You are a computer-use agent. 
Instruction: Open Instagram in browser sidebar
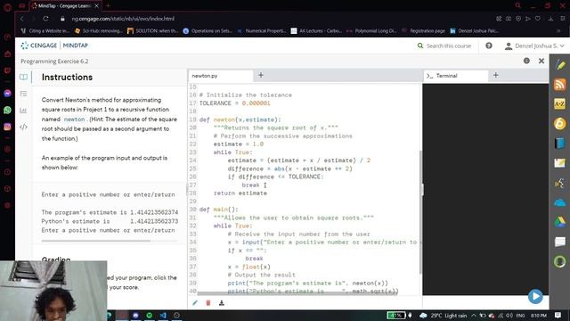(7, 127)
